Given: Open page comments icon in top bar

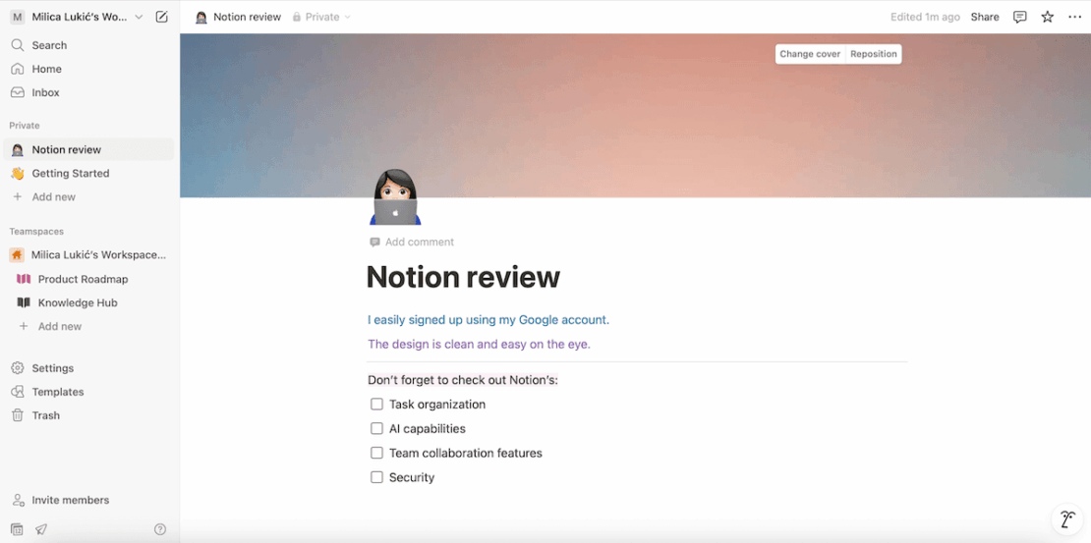Looking at the screenshot, I should click(x=1019, y=17).
